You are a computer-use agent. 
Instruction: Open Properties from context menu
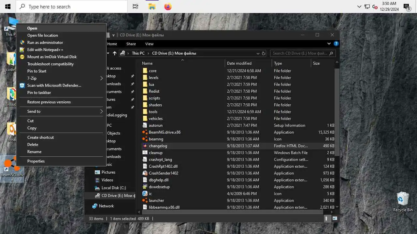point(61,161)
